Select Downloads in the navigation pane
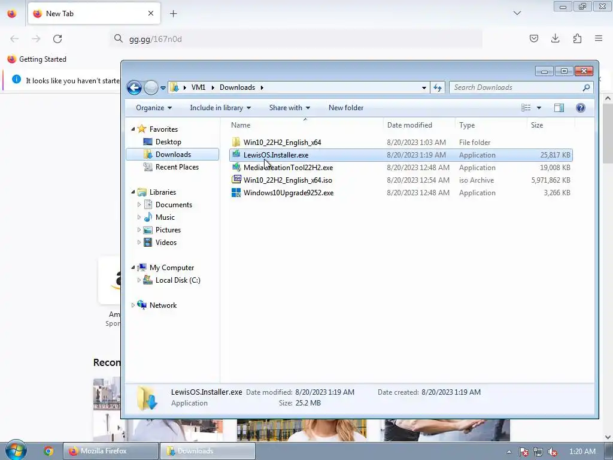The image size is (613, 460). 172,154
